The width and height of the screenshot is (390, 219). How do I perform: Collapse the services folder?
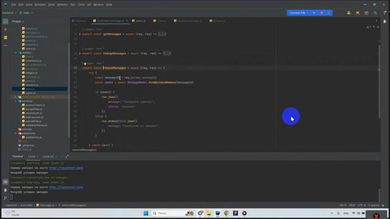pyautogui.click(x=16, y=101)
